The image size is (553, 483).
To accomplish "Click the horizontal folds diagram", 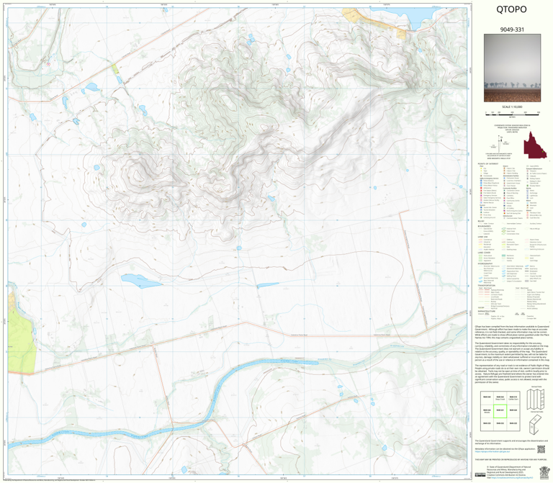I will pyautogui.click(x=536, y=424).
